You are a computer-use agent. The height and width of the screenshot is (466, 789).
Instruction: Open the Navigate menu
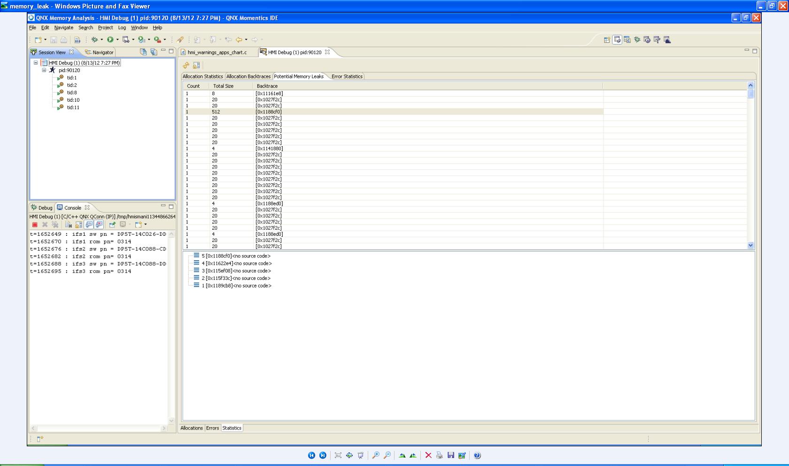tap(64, 28)
